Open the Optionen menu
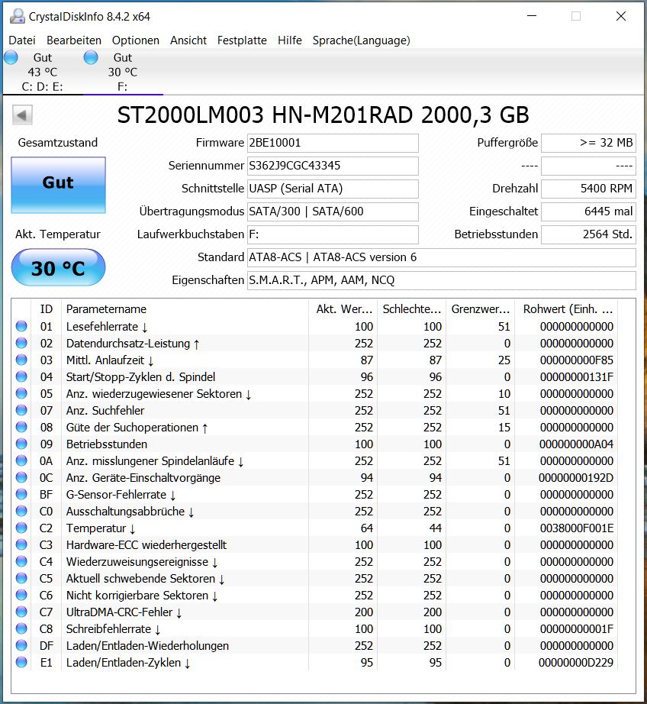The width and height of the screenshot is (647, 704). (136, 40)
